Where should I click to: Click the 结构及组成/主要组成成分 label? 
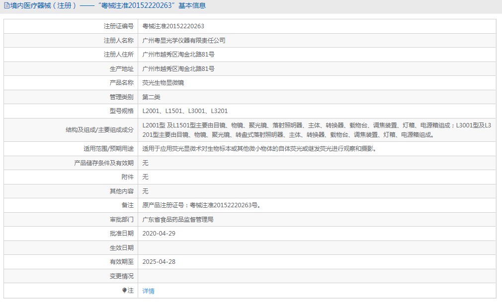click(99, 130)
